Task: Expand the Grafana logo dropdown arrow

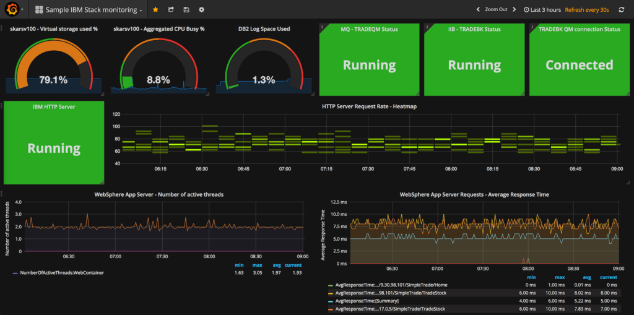Action: (22, 10)
